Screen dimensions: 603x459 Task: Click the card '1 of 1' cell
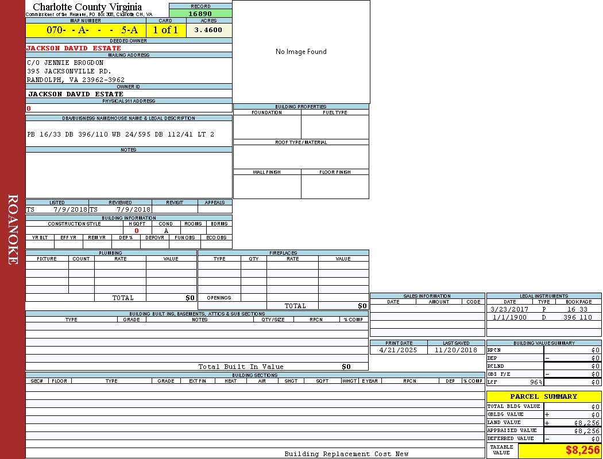(x=165, y=30)
